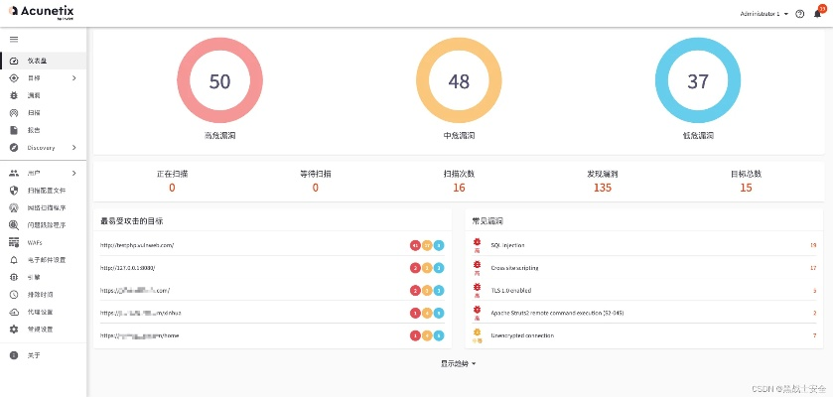Open the Administrator account dropdown
Image resolution: width=833 pixels, height=397 pixels.
pos(764,15)
